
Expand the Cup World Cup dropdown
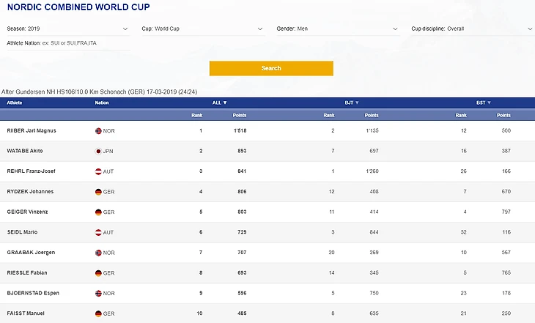(x=202, y=29)
